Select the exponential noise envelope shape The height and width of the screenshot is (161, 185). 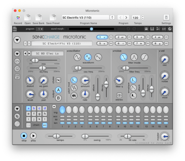coord(133,80)
